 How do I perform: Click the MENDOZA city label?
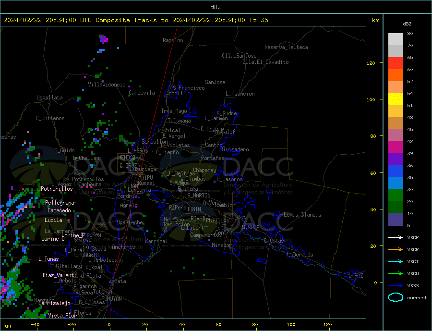pos(128,158)
